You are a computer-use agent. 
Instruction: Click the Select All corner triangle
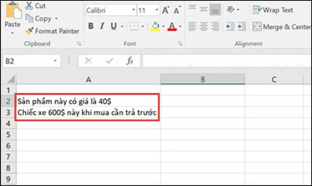coord(11,79)
